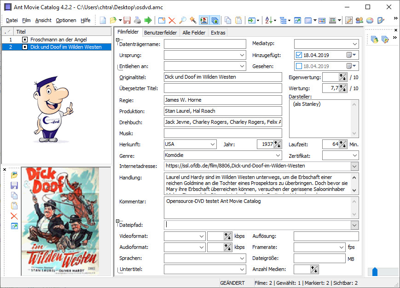Screen dimensions: 400x288
Task: Click the printer icon in toolbar
Action: 137,20
